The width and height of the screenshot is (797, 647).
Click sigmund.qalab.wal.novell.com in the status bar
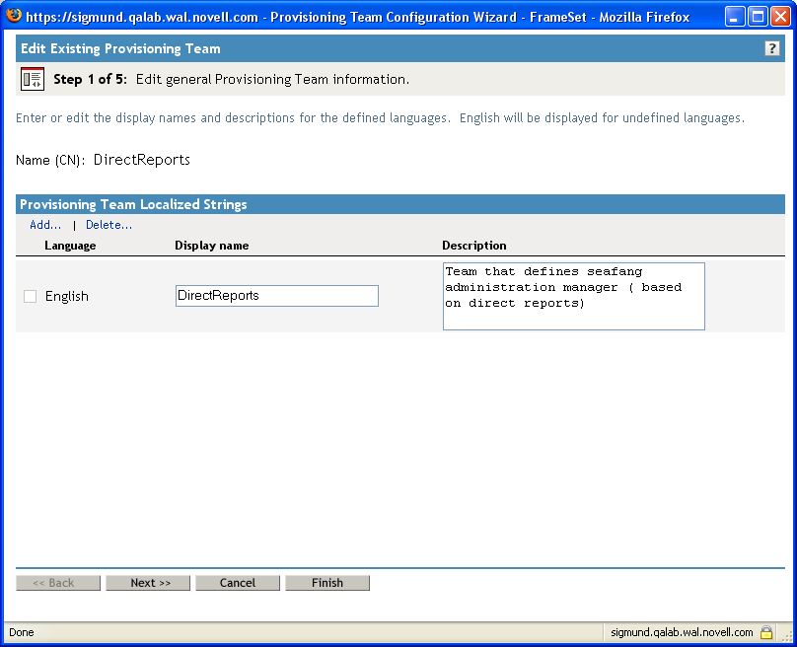[682, 632]
